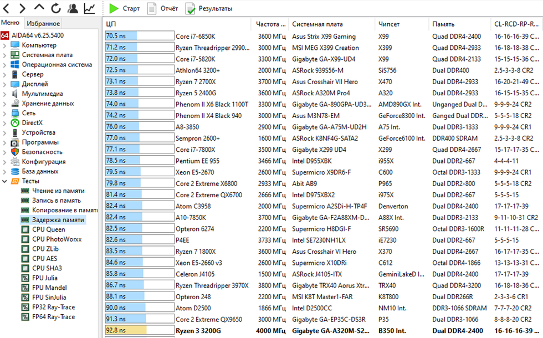Click the AIDA64 v6.25.5400 root icon

[5, 35]
